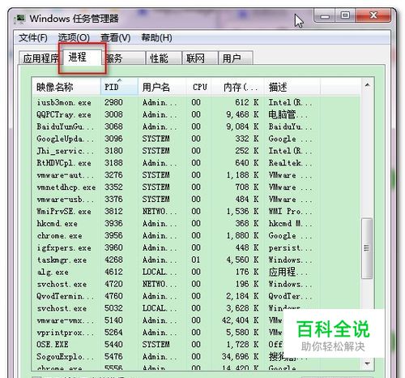Screen dimensions: 405x378
Task: Select the OSE.EXE process row
Action: pos(196,345)
